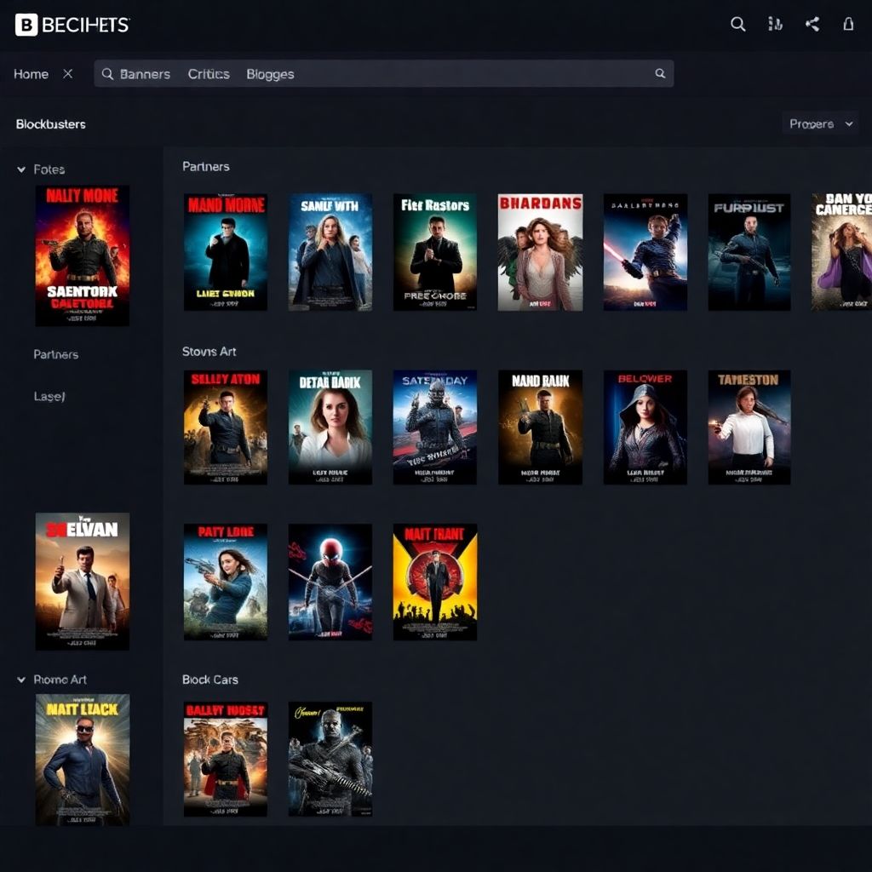Click magnifier icon at right of search bar

click(660, 74)
